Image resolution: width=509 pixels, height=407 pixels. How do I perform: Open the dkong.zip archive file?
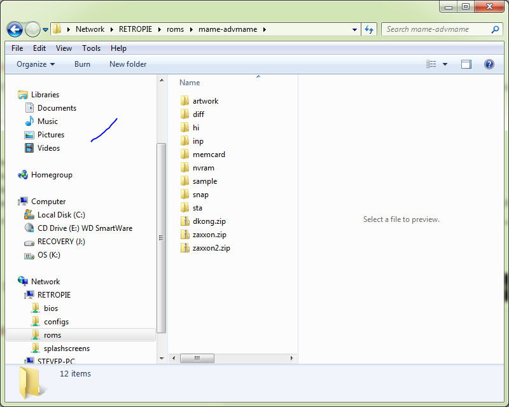coord(209,221)
